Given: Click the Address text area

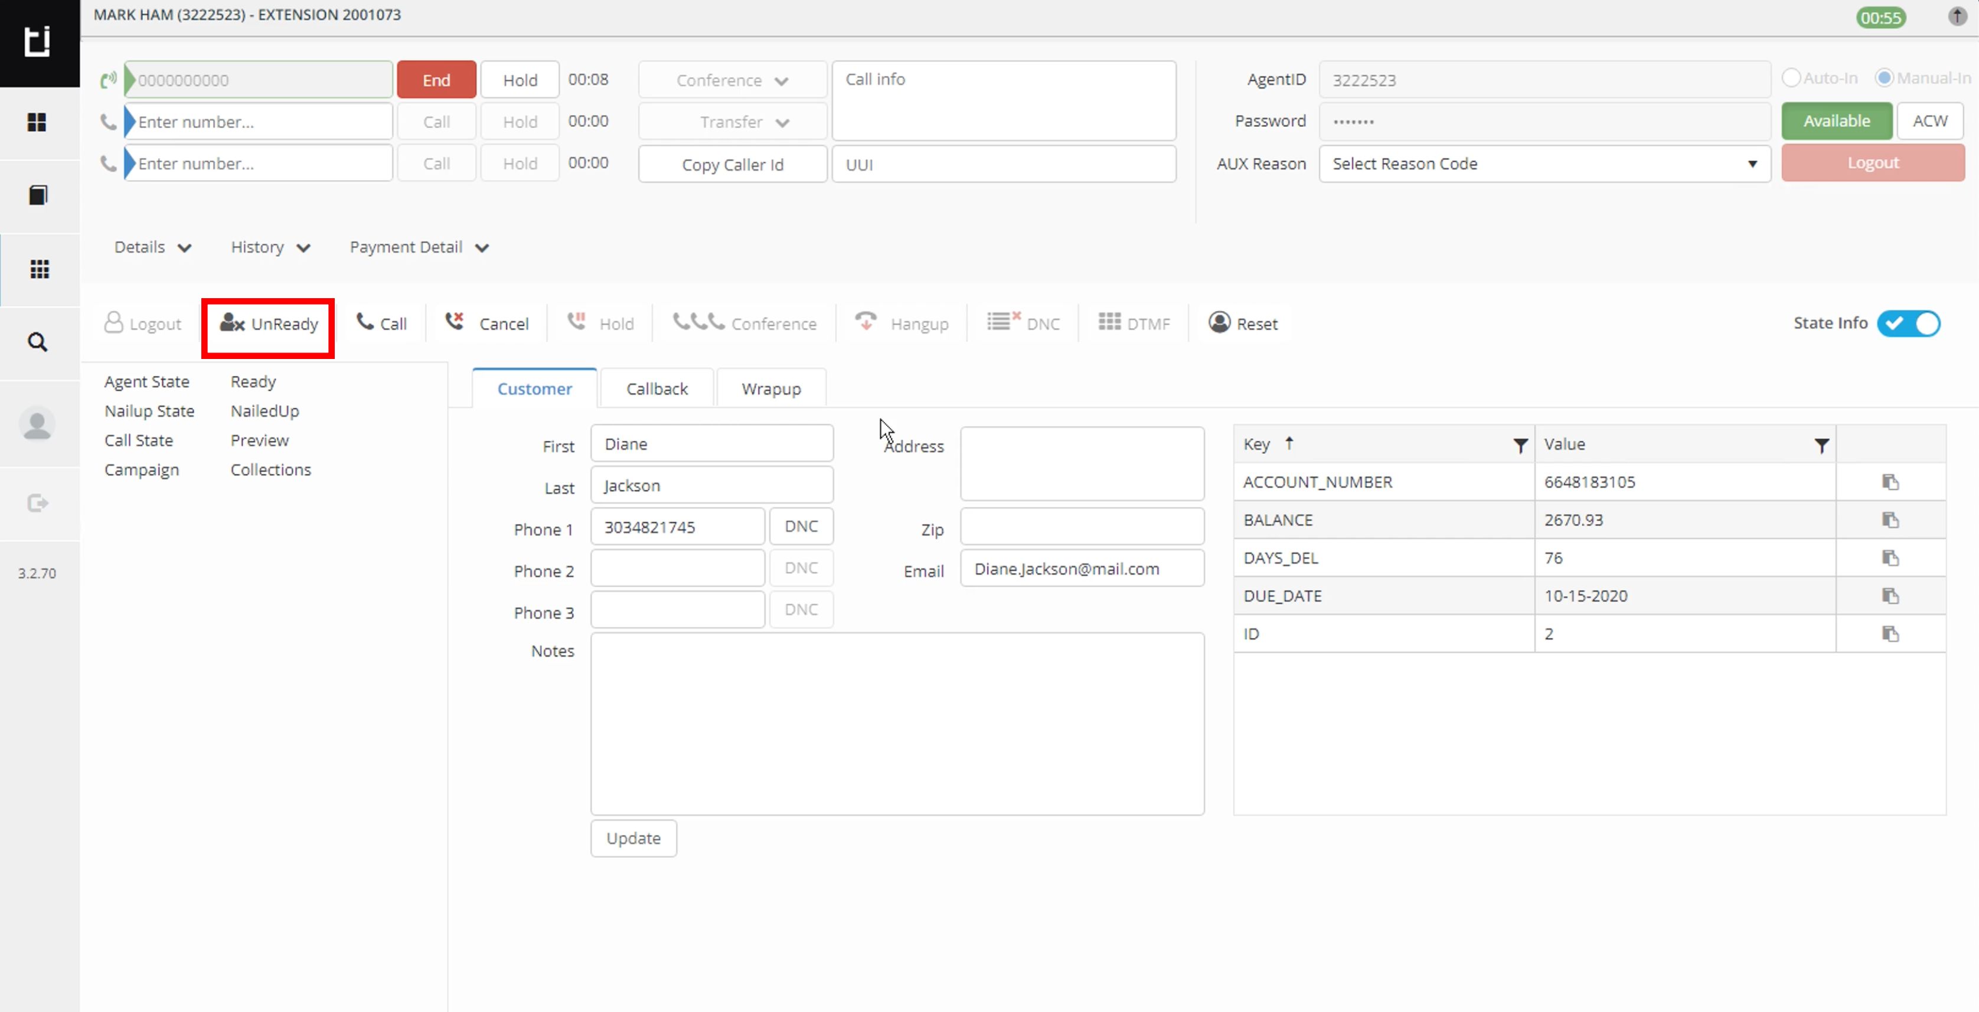Looking at the screenshot, I should 1082,463.
